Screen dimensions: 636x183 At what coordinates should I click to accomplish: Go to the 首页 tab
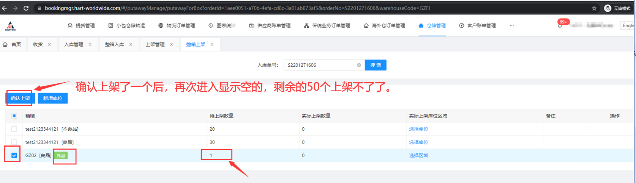[12, 44]
